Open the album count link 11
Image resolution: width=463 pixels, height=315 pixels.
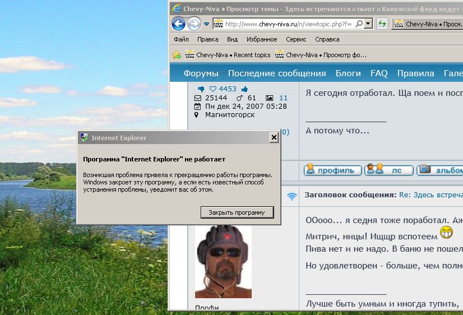pyautogui.click(x=283, y=98)
